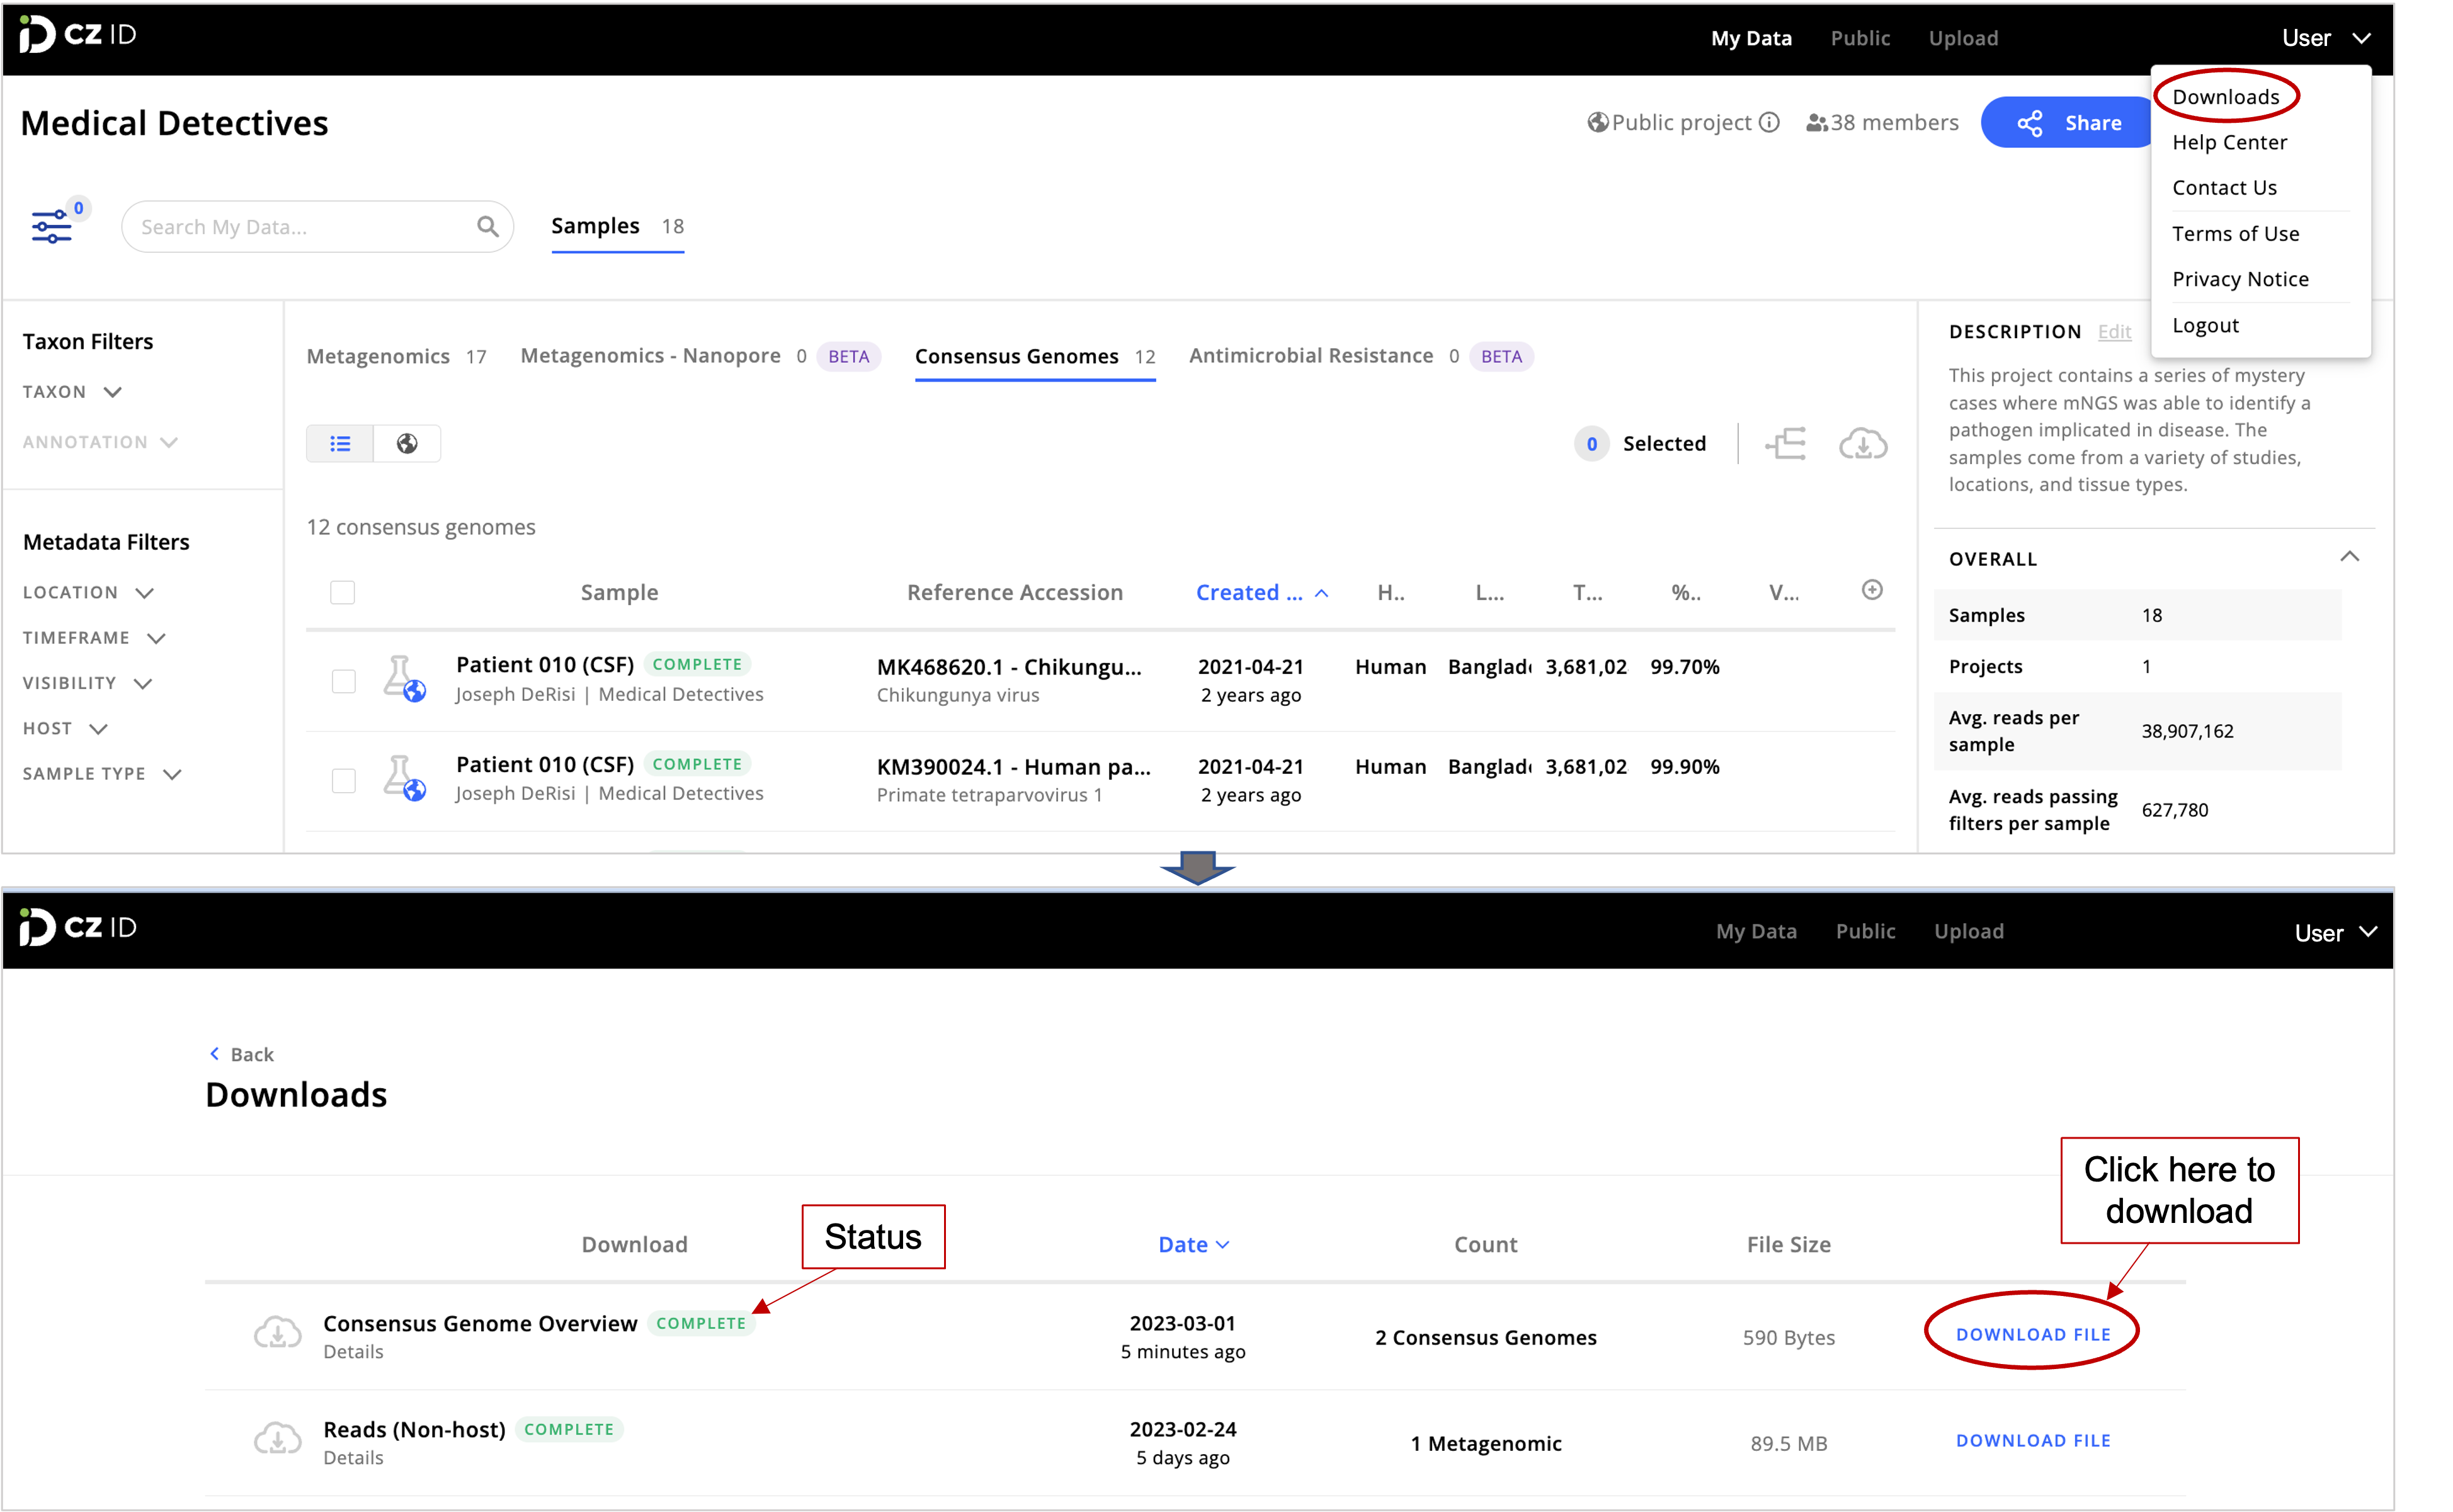The height and width of the screenshot is (1512, 2453).
Task: Open Details under Consensus Genome Overview
Action: [x=353, y=1352]
